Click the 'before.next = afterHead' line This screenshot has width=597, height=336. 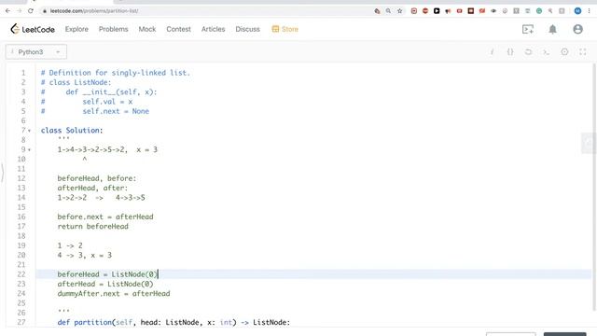click(x=105, y=217)
